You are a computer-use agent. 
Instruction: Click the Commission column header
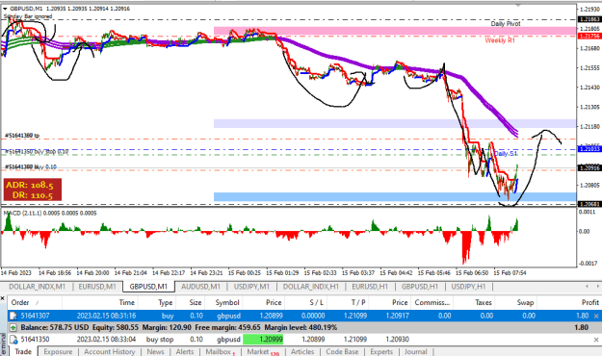(x=432, y=303)
